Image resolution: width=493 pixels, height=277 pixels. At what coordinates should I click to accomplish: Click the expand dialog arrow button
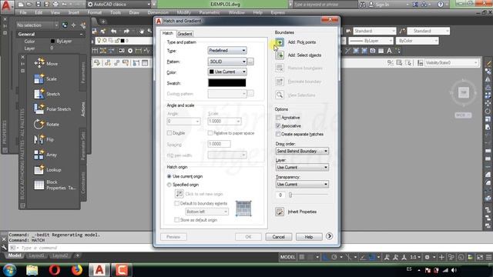tap(329, 236)
